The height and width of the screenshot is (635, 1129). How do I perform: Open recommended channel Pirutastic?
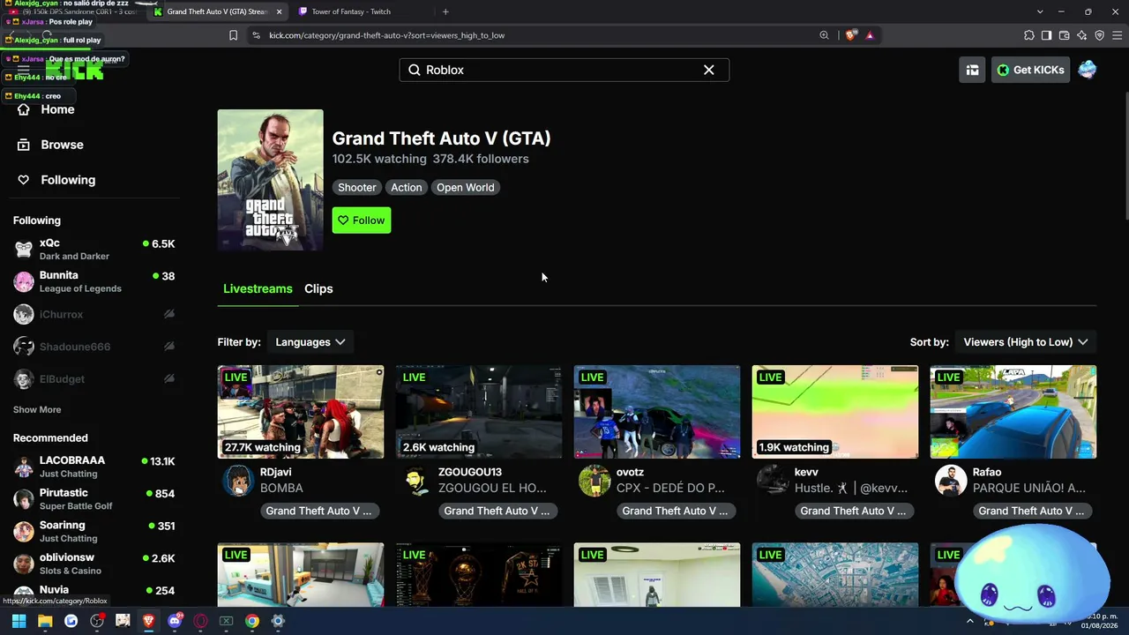click(94, 499)
